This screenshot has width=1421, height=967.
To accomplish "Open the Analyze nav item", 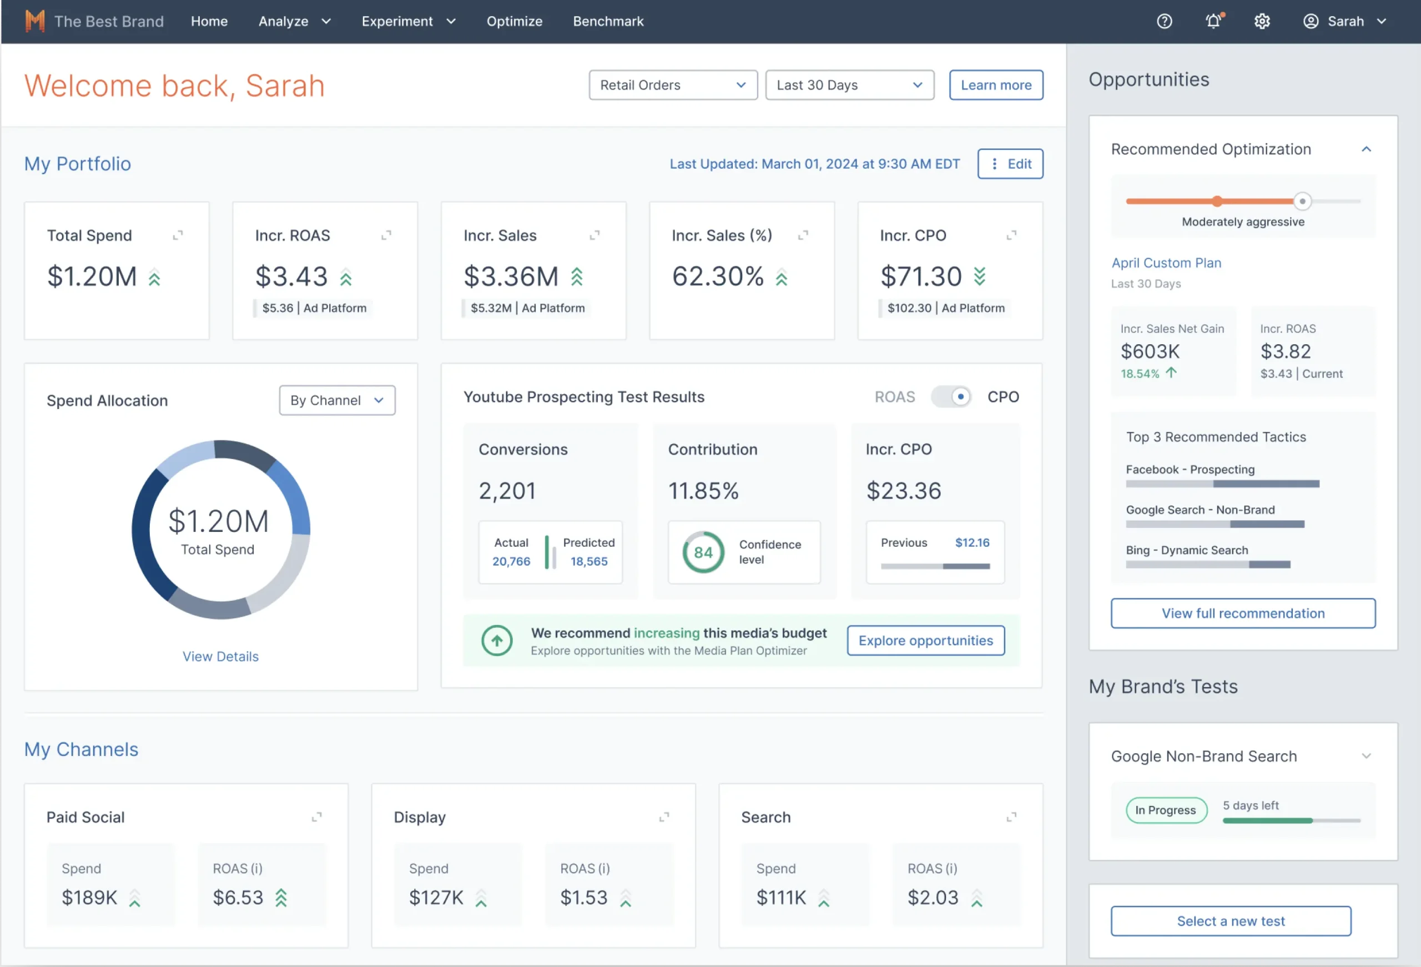I will click(x=283, y=22).
